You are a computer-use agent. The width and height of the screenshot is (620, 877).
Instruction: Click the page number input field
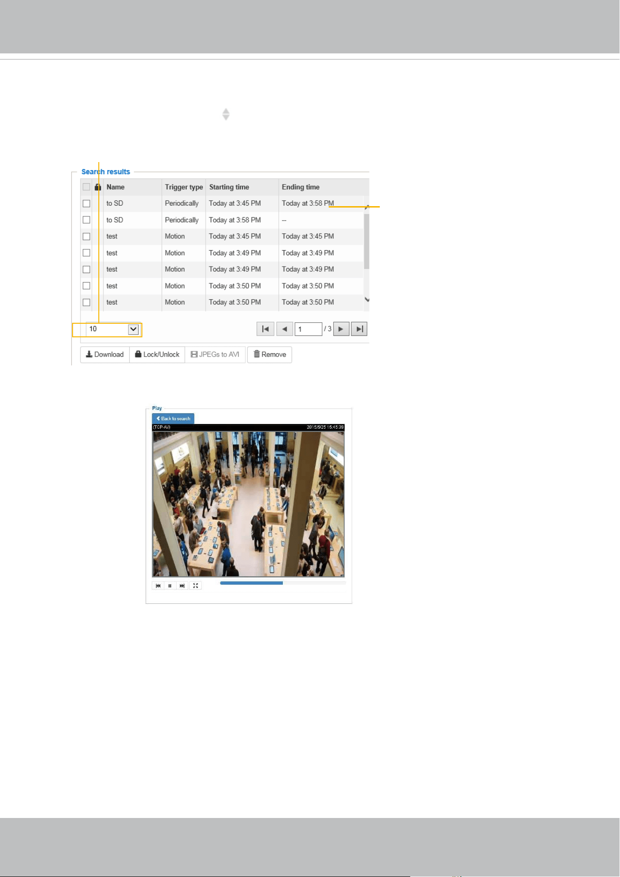309,329
